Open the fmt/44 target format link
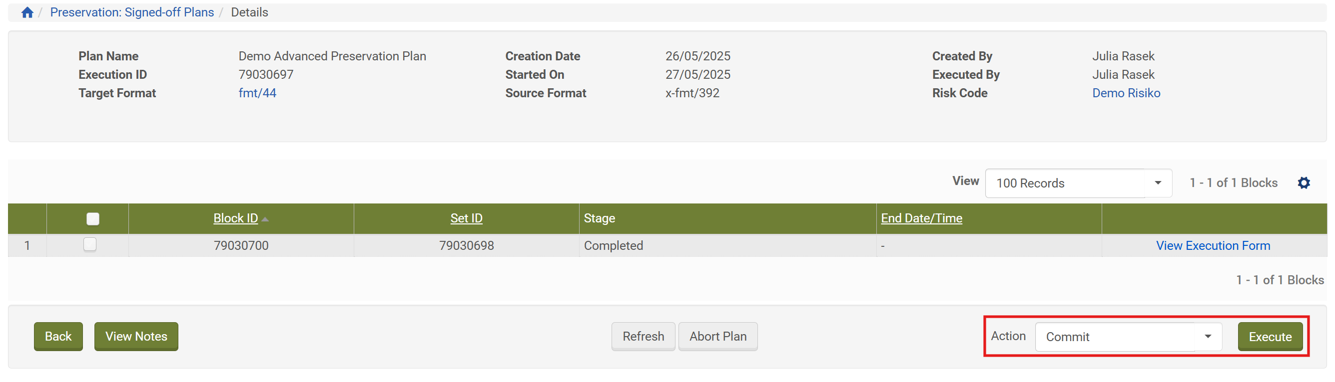 pyautogui.click(x=257, y=93)
